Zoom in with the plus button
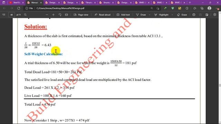The image size is (221, 124). [x=54, y=14]
